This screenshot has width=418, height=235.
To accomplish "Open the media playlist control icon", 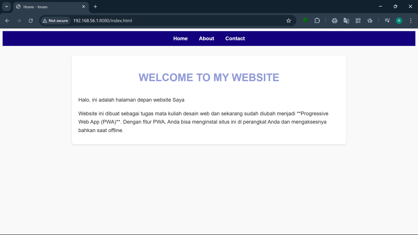I will click(387, 21).
